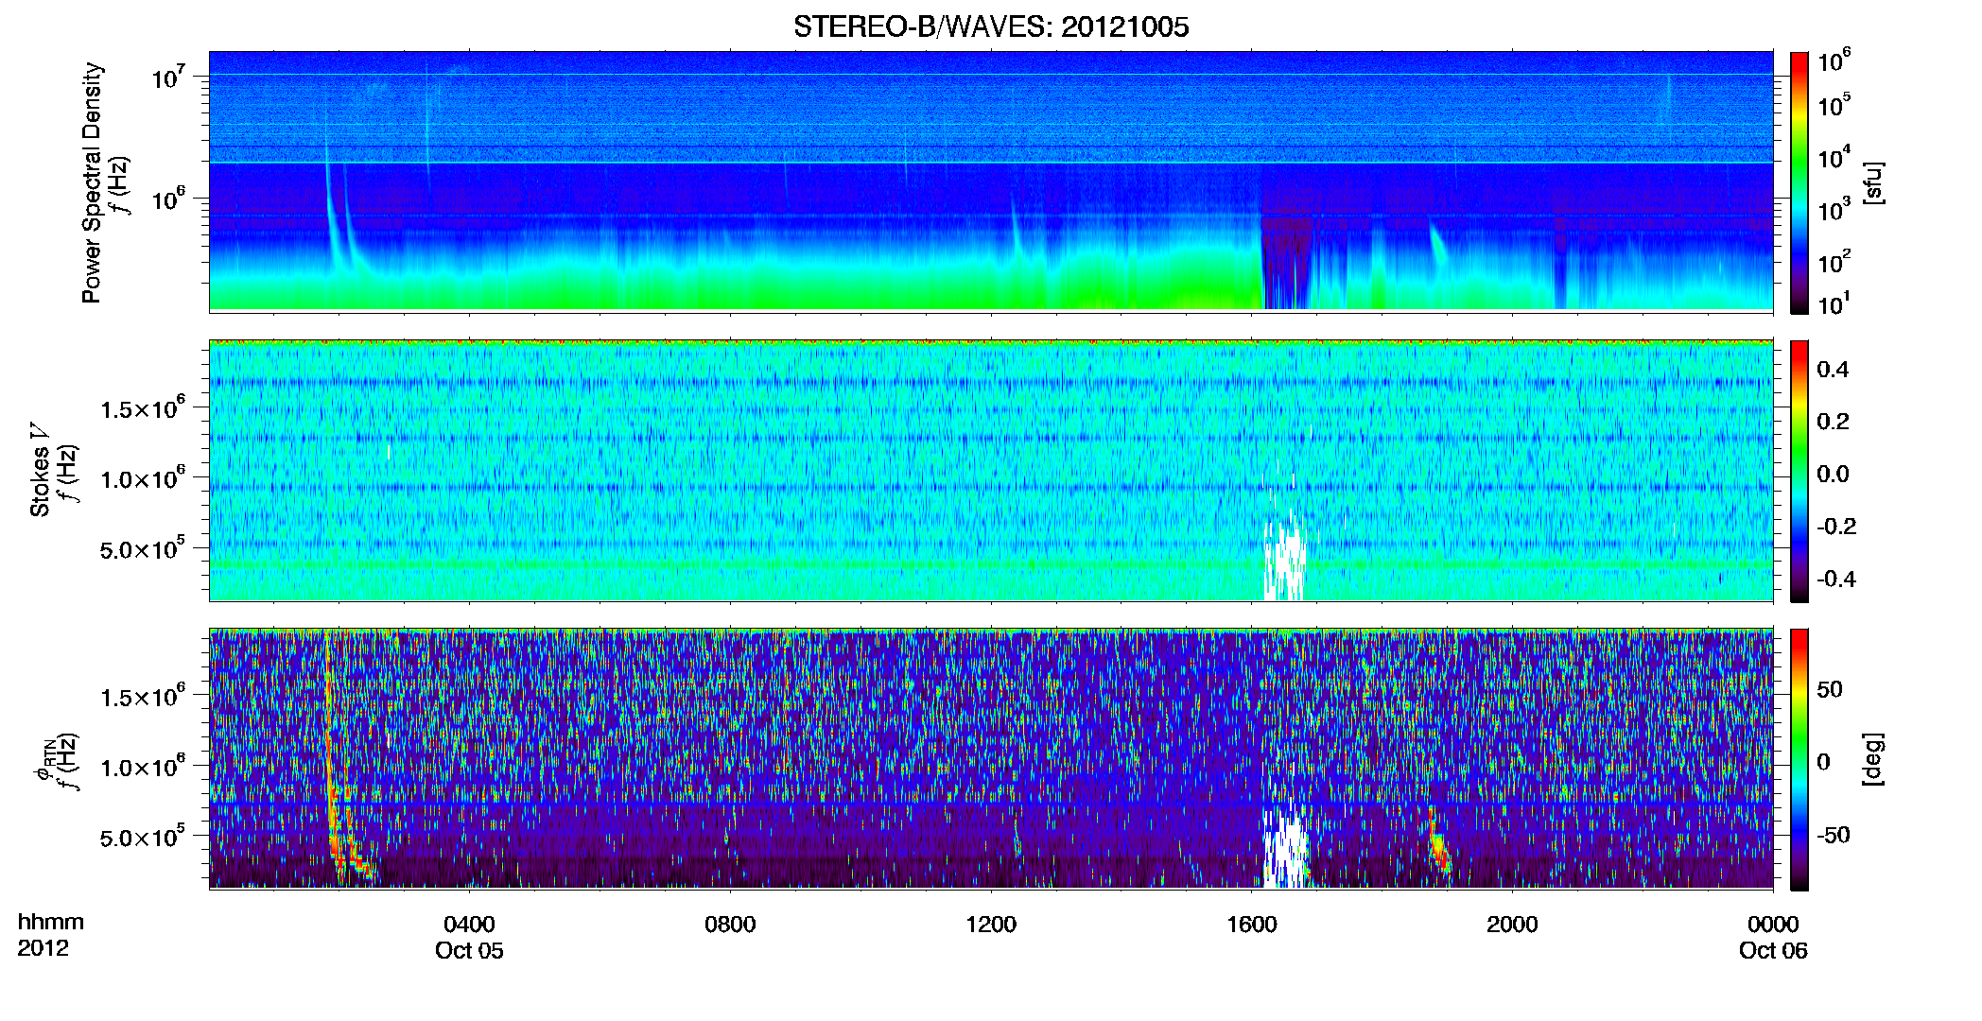Click the 0400 time axis label
Viewport: 1982px width, 1021px height.
469,924
